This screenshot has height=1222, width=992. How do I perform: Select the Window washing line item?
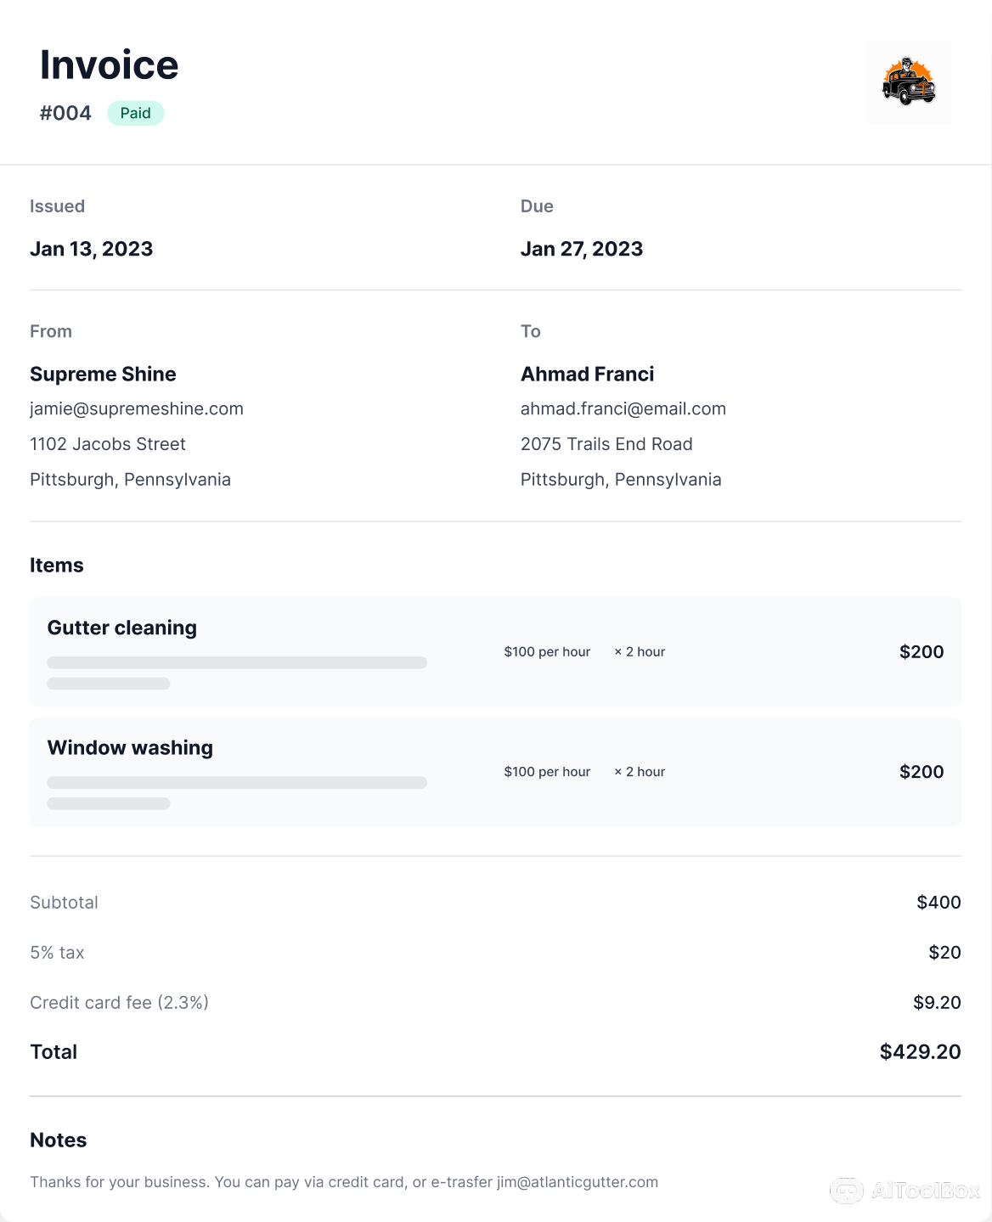point(130,747)
